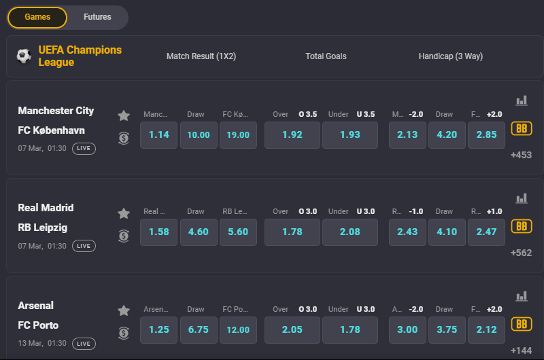
Task: Open the Real Madrid team name
Action: click(x=46, y=208)
